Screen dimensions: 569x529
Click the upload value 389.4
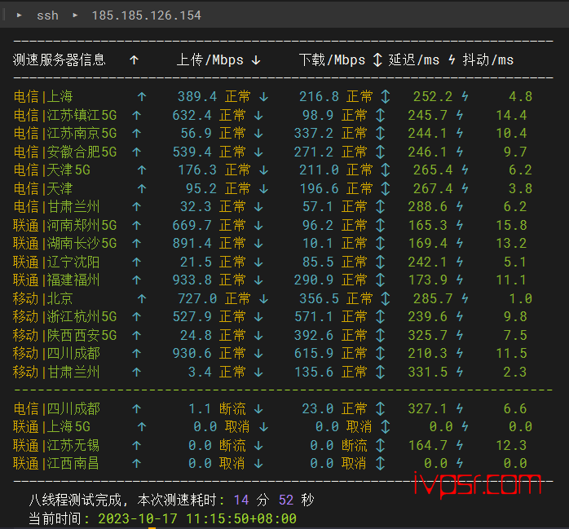[x=197, y=96]
